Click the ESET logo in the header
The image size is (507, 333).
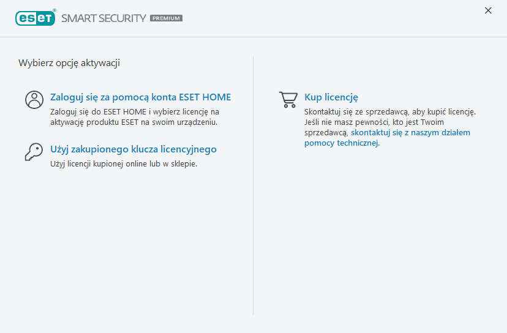(35, 18)
